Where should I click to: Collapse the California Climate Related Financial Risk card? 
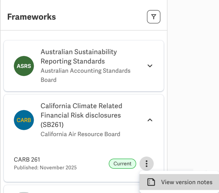coord(150,120)
